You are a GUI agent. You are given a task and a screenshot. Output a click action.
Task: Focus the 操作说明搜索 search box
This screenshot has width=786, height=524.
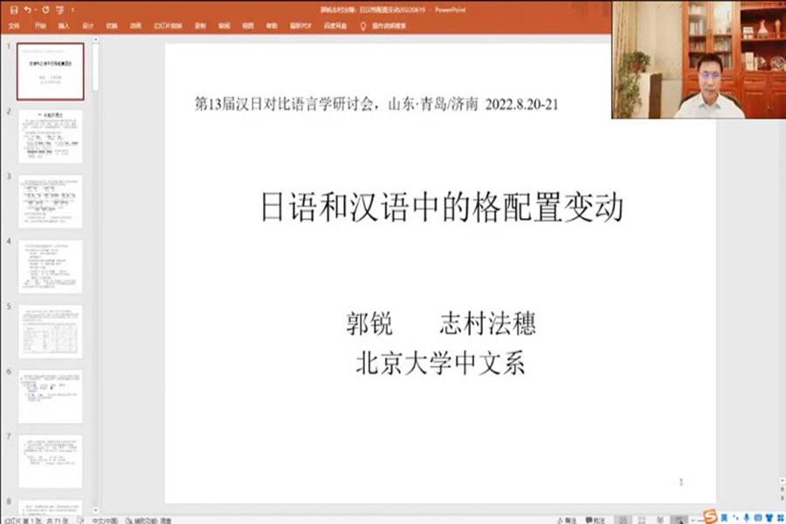point(389,25)
